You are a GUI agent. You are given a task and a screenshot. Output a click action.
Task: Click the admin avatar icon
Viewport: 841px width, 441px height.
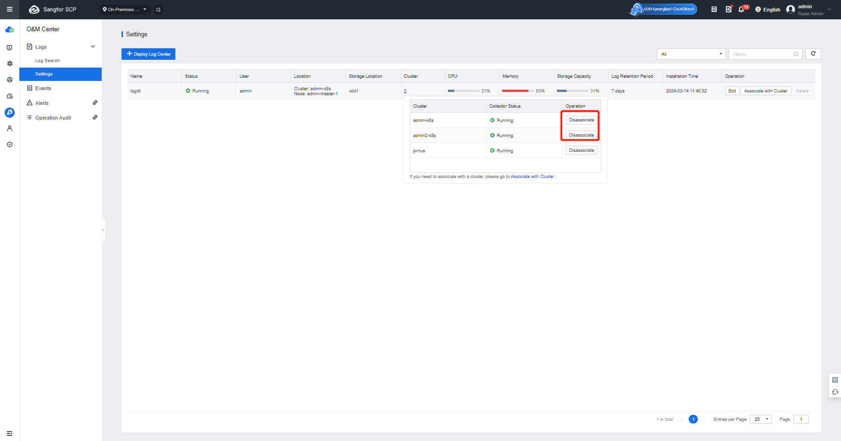(791, 10)
